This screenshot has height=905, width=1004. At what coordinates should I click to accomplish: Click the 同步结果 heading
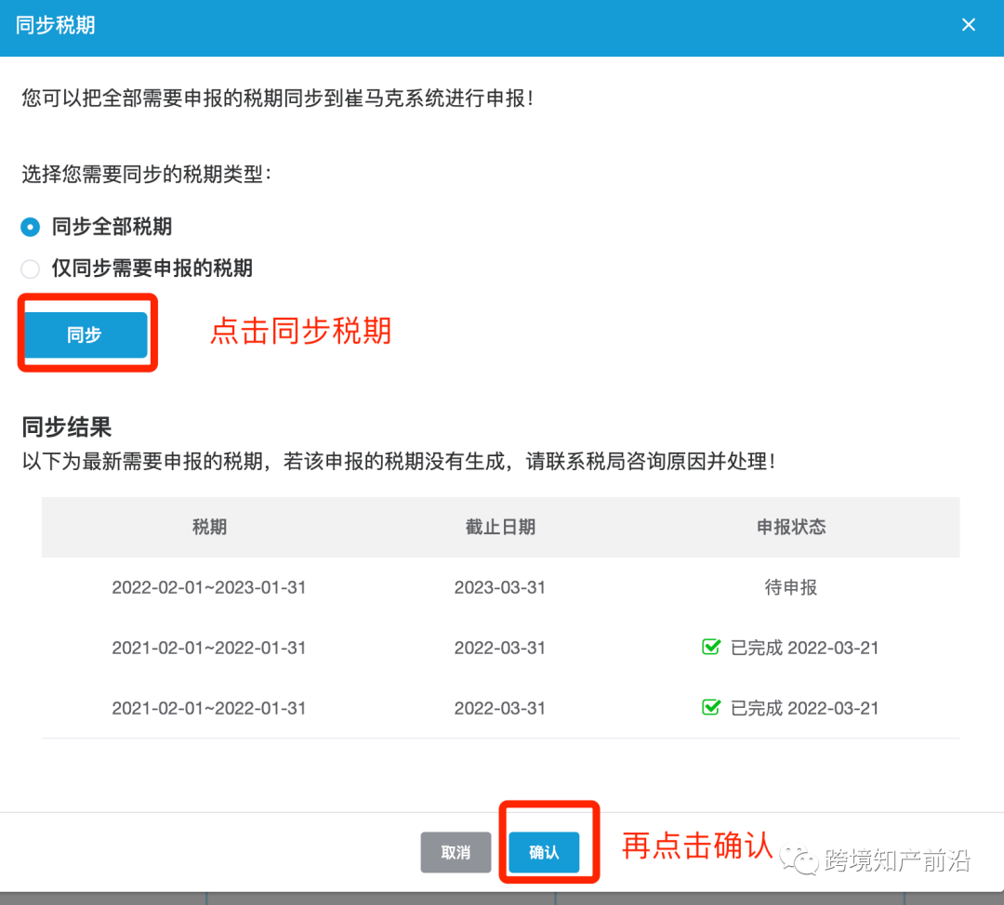pos(67,426)
